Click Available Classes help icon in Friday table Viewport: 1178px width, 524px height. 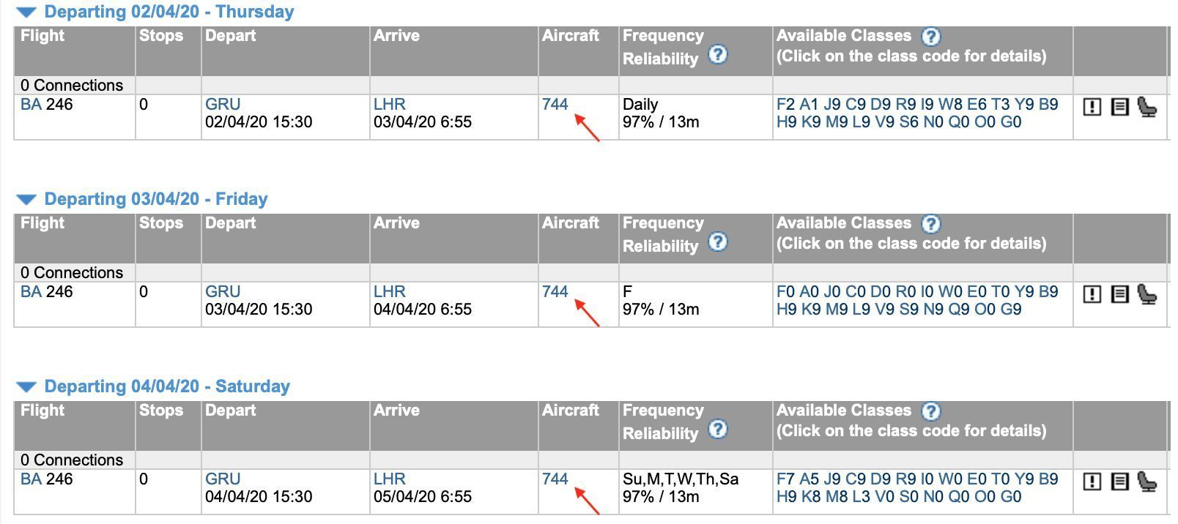tap(930, 224)
